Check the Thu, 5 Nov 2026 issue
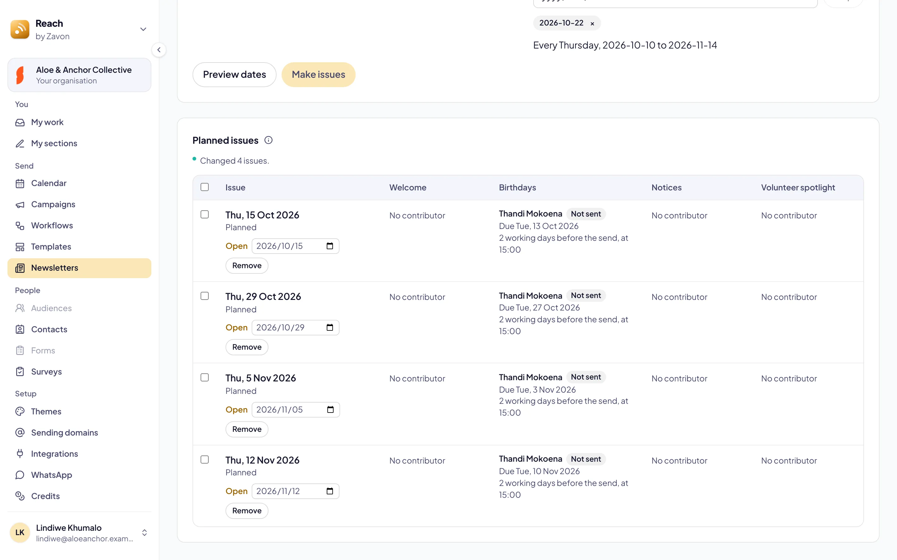 pyautogui.click(x=205, y=377)
